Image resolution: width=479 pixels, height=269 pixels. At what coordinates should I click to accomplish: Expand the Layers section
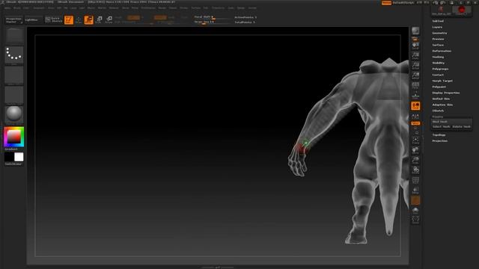click(437, 27)
